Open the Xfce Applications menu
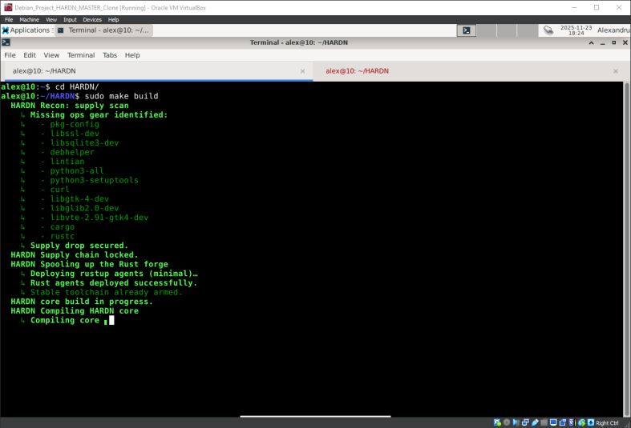Image resolution: width=631 pixels, height=428 pixels. pyautogui.click(x=26, y=30)
